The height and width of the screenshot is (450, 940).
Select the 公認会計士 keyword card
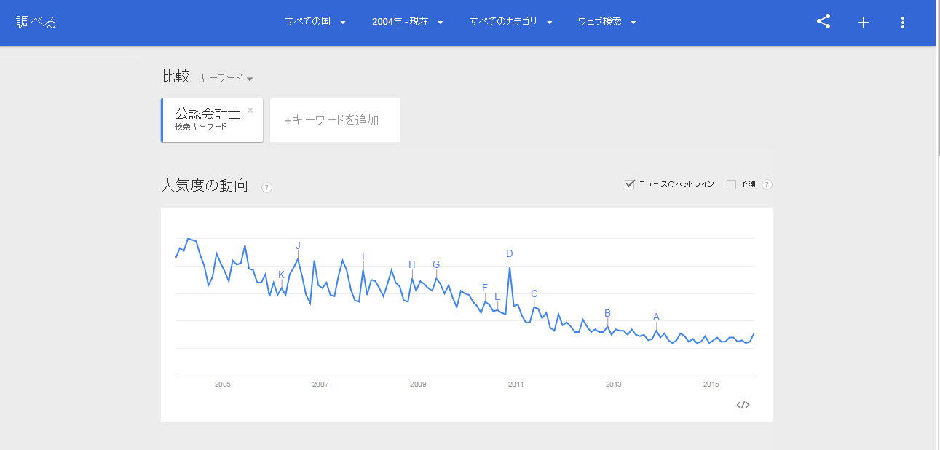[x=212, y=120]
